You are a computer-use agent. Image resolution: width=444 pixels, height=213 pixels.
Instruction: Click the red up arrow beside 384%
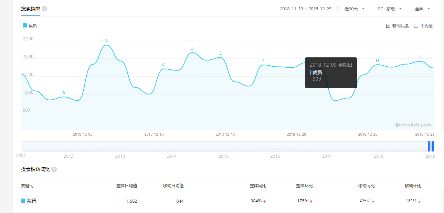[x=265, y=201]
